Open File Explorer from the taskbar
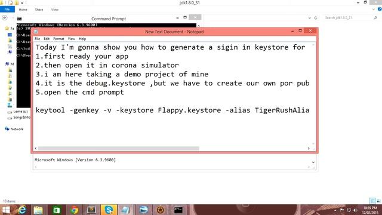This screenshot has height=215, width=382. [x=38, y=210]
